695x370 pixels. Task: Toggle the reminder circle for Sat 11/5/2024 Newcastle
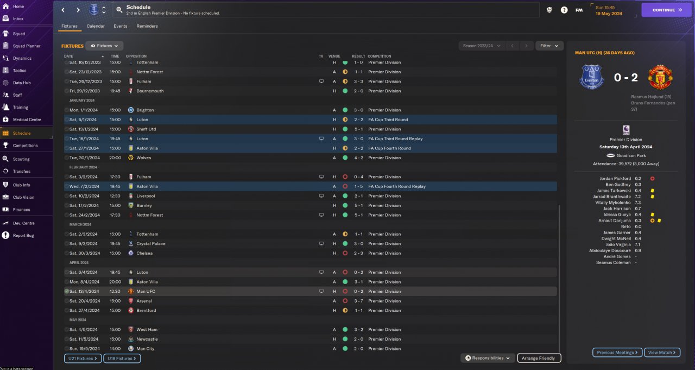[67, 339]
